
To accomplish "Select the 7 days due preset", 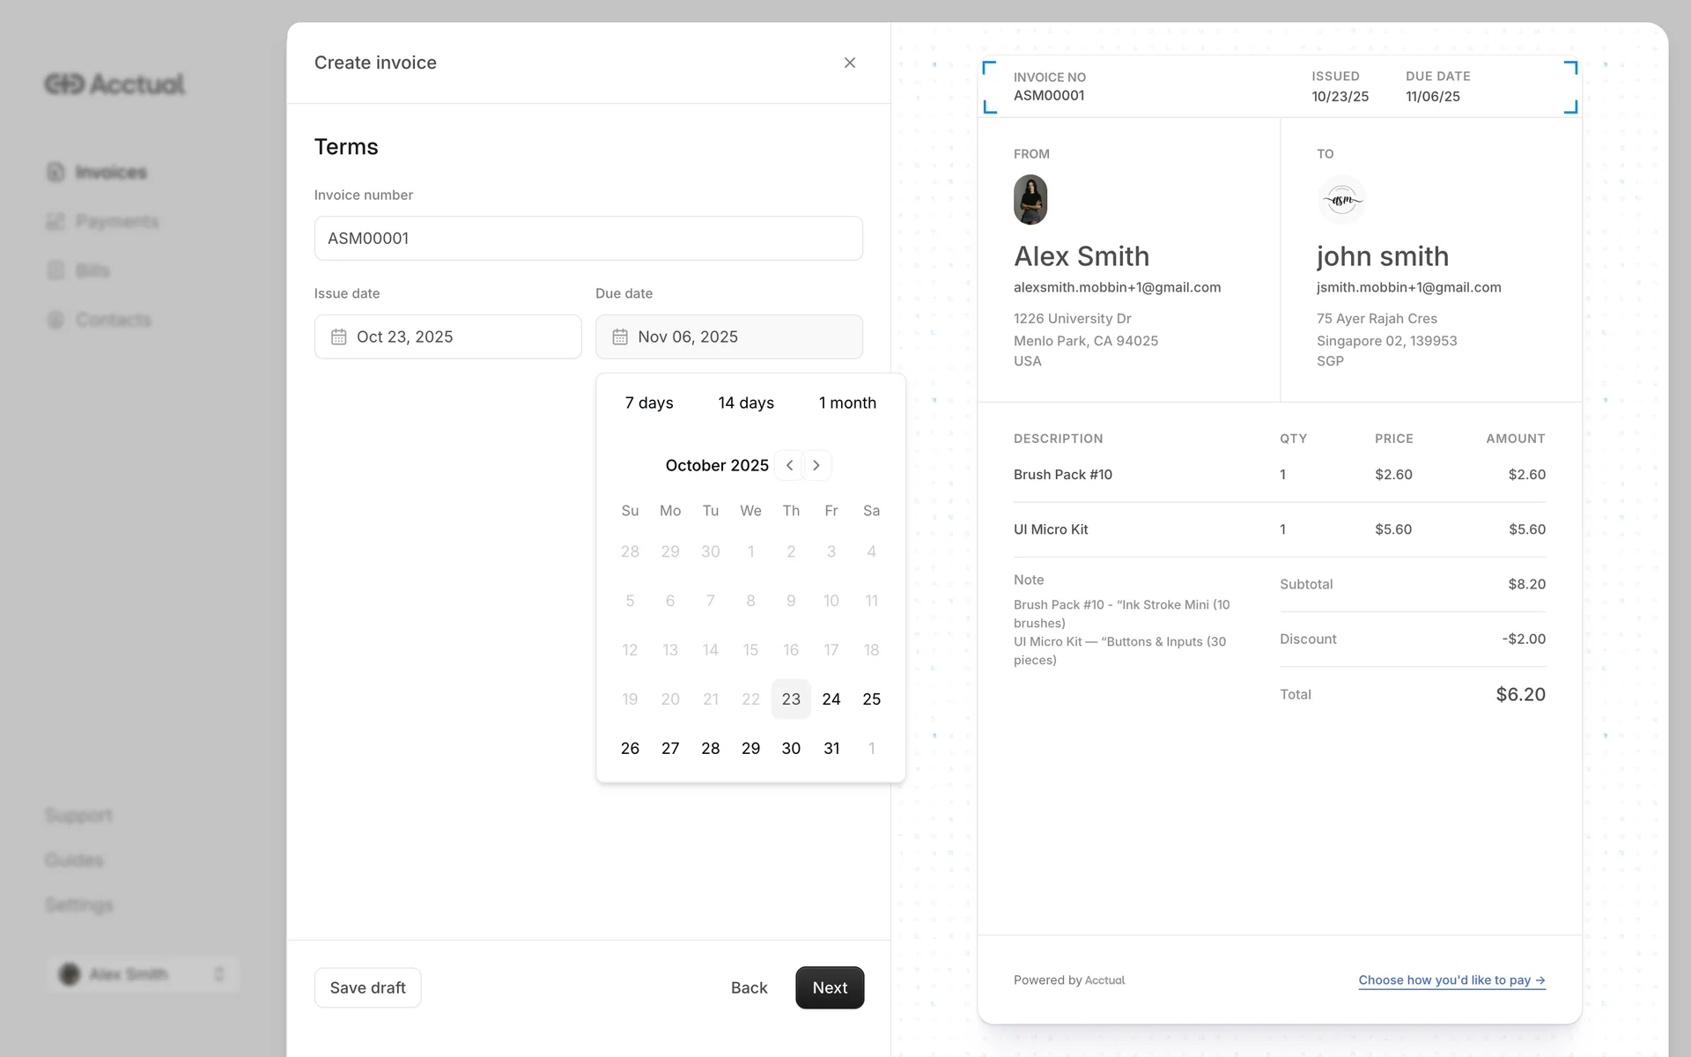I will 649,403.
